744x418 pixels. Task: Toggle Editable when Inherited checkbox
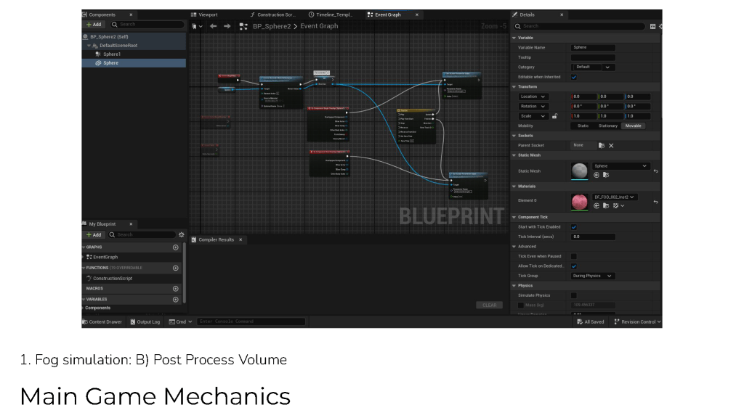574,77
